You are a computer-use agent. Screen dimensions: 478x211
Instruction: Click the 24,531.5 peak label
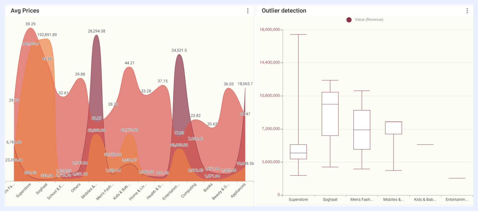179,50
